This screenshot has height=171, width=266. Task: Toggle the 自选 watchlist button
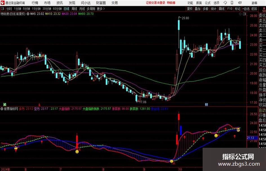pos(246,9)
